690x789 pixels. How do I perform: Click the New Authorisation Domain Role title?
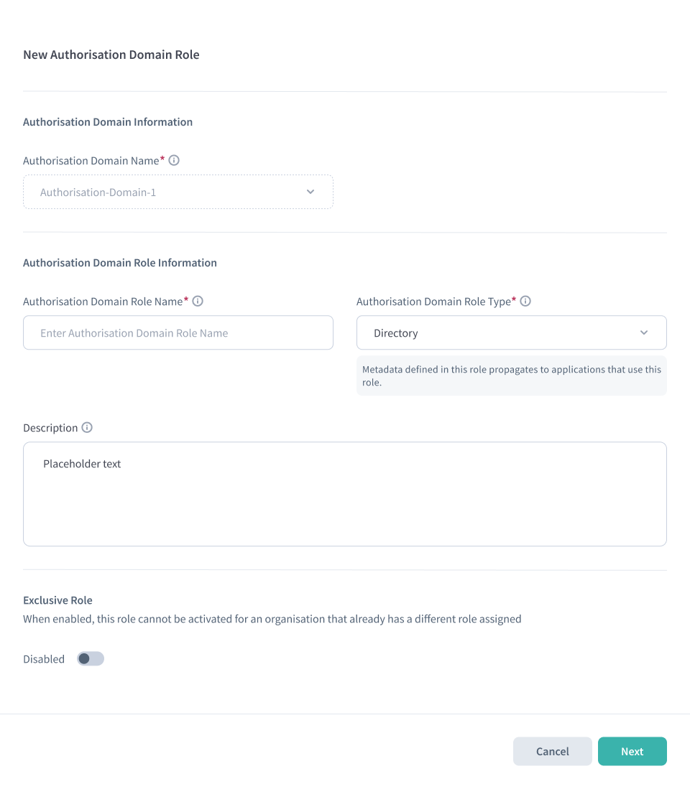(x=111, y=55)
